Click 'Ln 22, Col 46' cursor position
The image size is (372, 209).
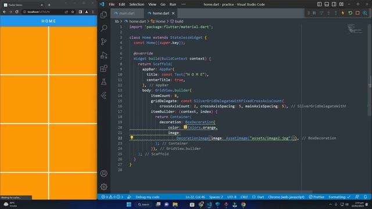195,197
